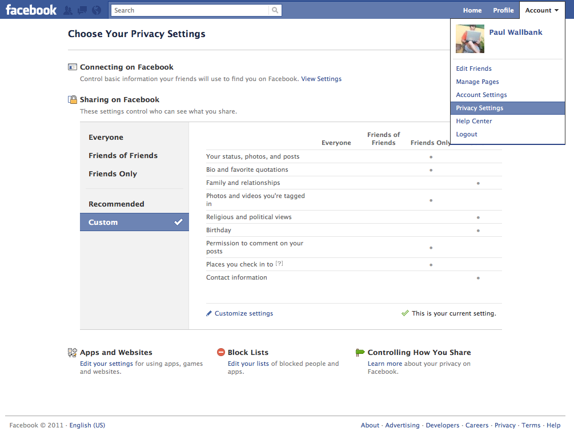The image size is (574, 440).
Task: Click the Facebook logo
Action: click(31, 10)
